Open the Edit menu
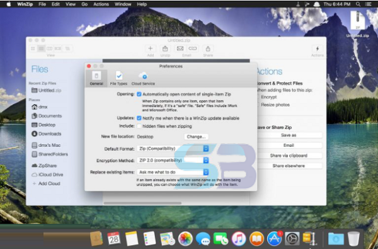This screenshot has width=378, height=249. coord(55,4)
